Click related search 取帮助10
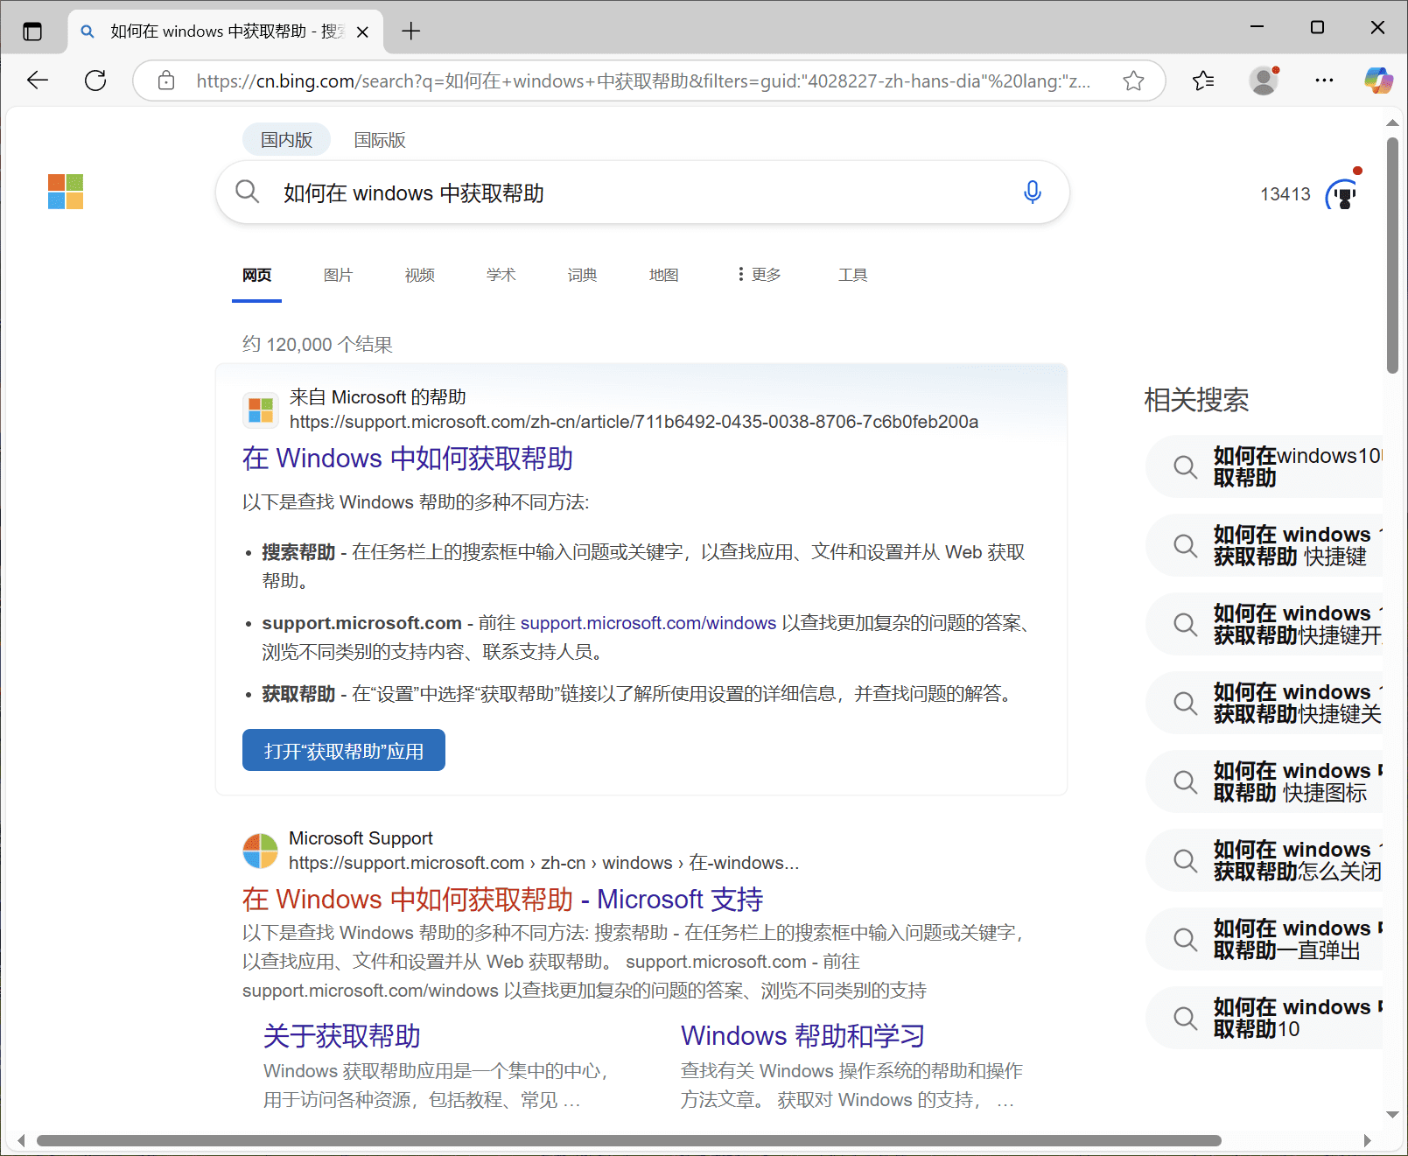 [1265, 1018]
